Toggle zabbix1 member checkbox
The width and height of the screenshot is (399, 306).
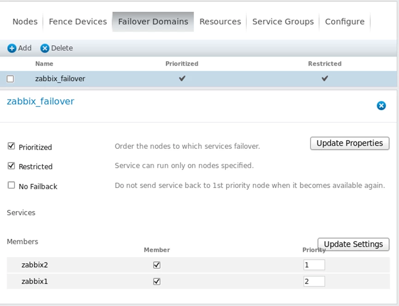click(x=157, y=282)
